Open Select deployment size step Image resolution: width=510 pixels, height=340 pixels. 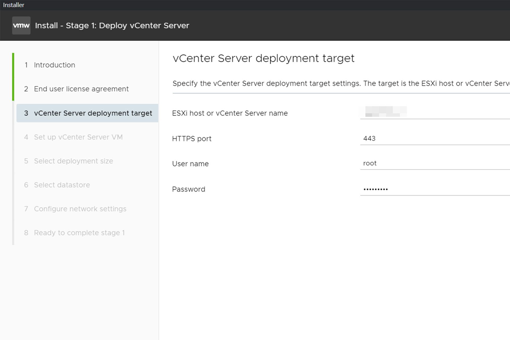coord(69,161)
